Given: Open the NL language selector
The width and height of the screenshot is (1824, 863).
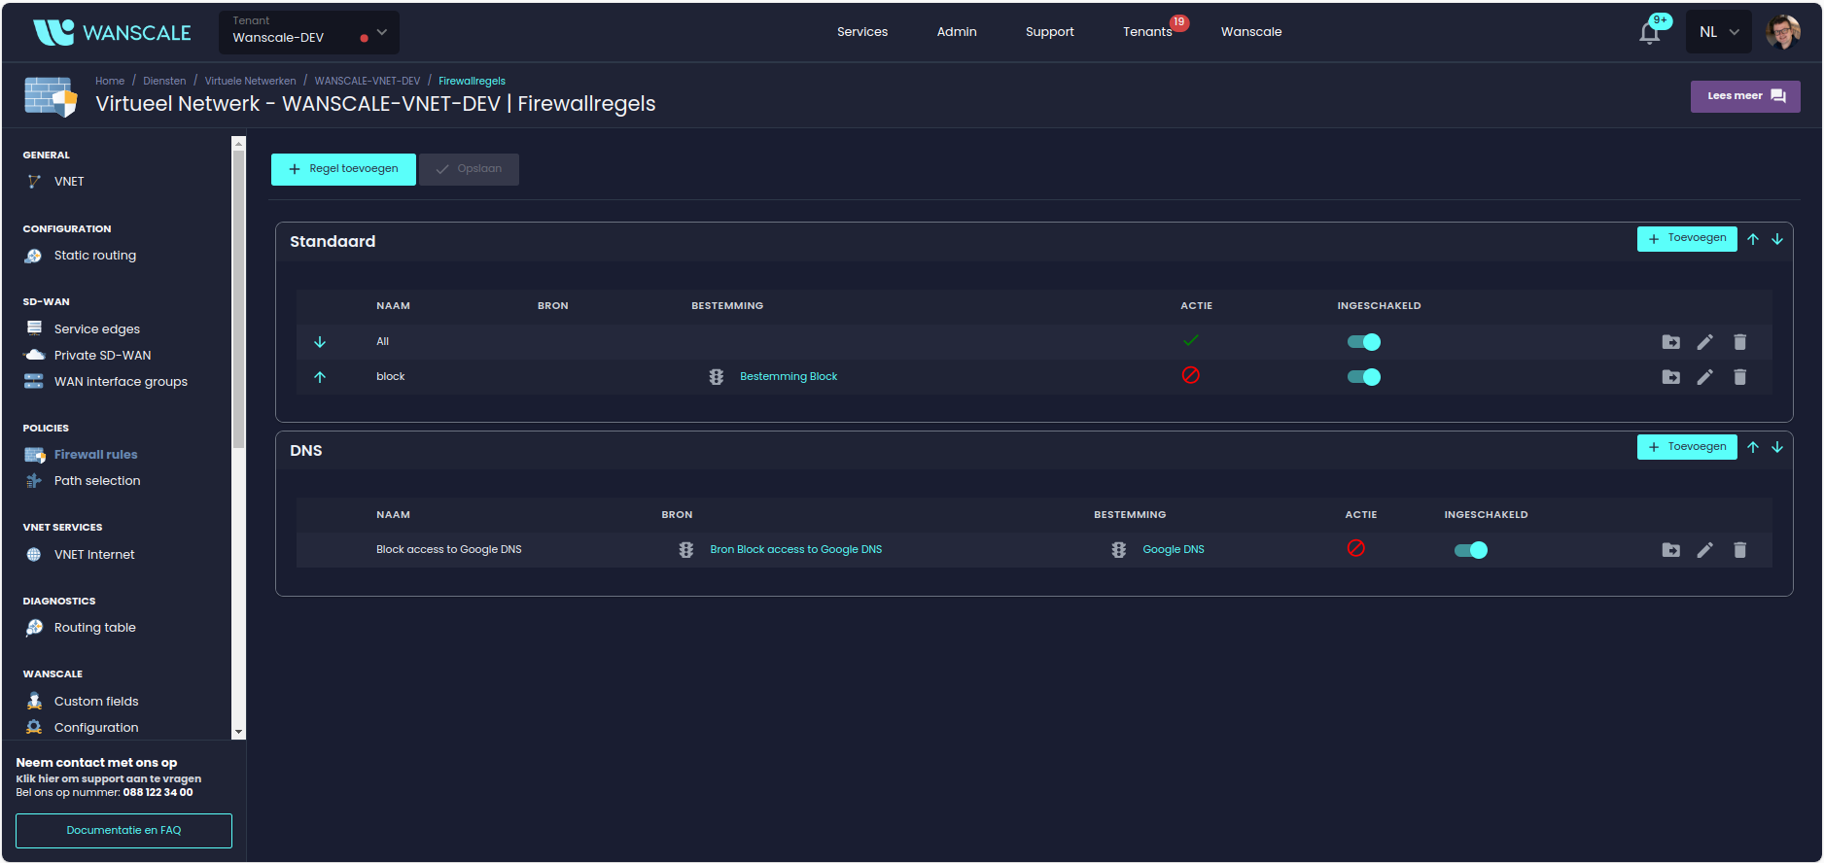Looking at the screenshot, I should pos(1718,32).
